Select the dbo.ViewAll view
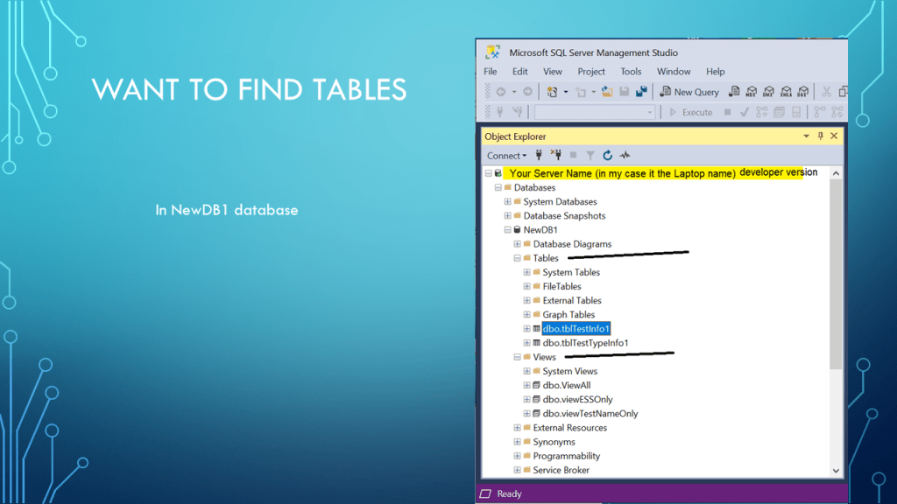Screen dimensions: 897x504 click(x=566, y=385)
